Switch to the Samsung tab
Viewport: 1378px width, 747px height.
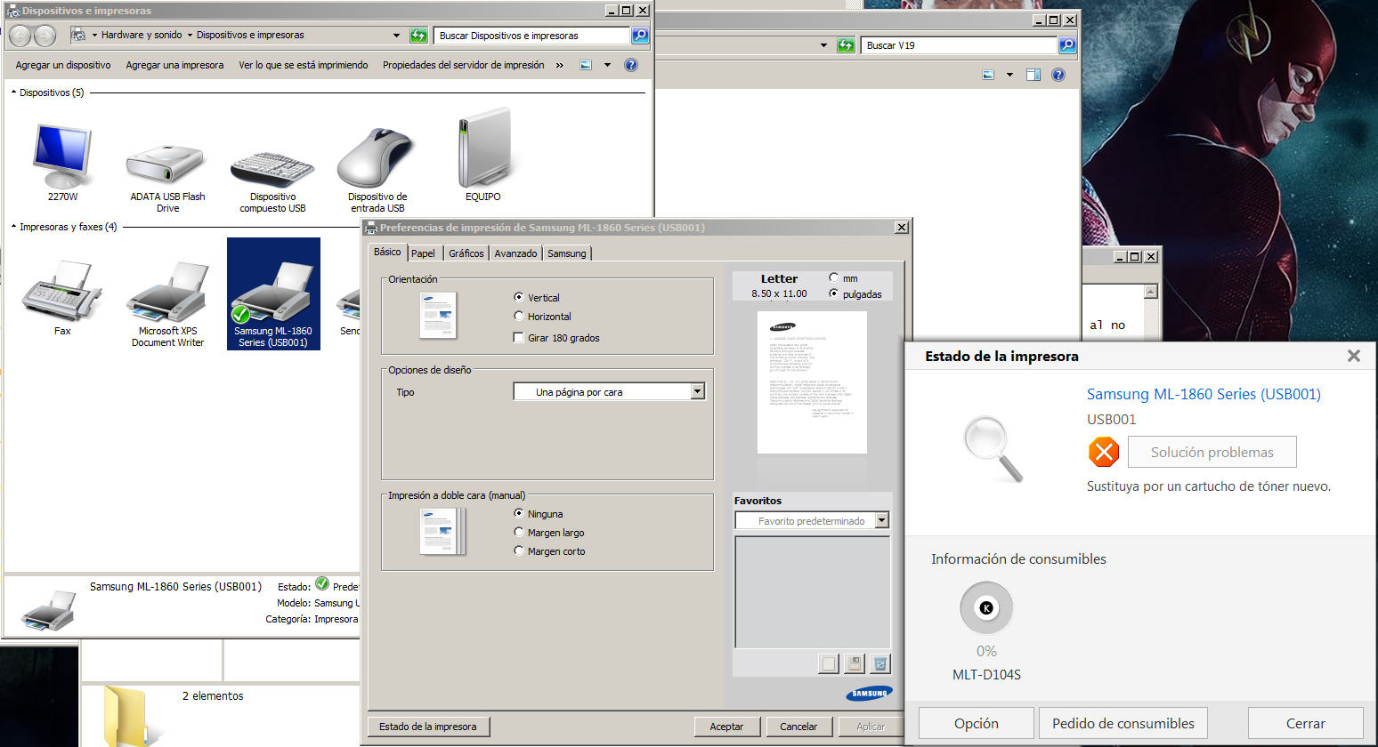click(x=567, y=253)
